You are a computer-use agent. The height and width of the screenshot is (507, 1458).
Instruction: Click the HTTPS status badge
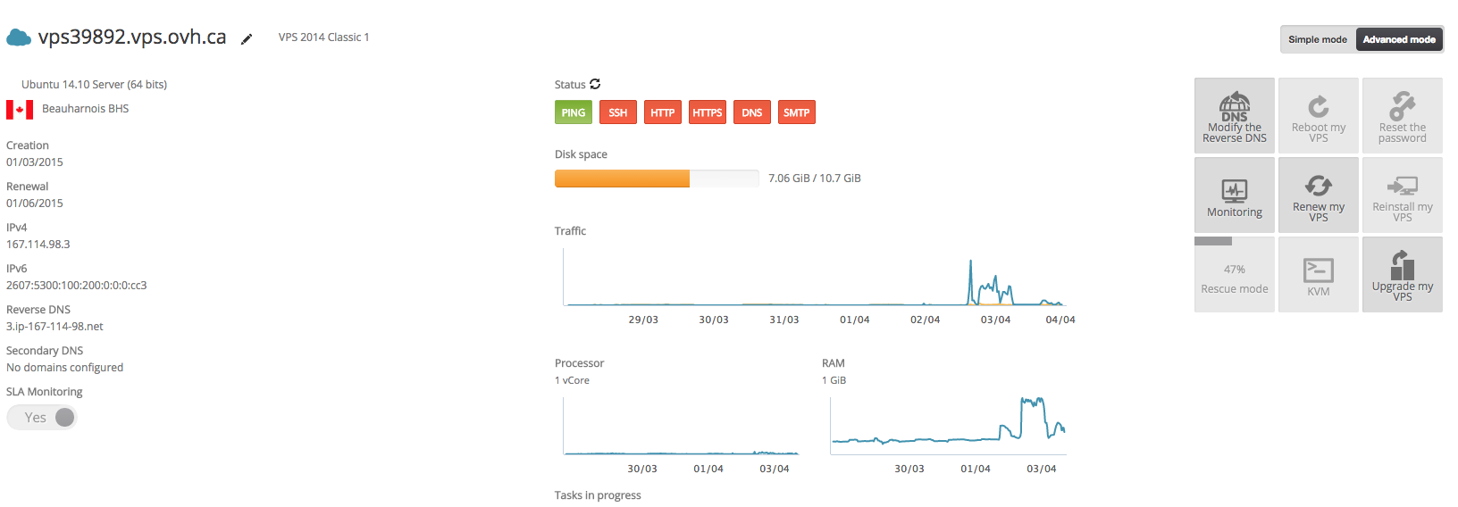tap(707, 112)
